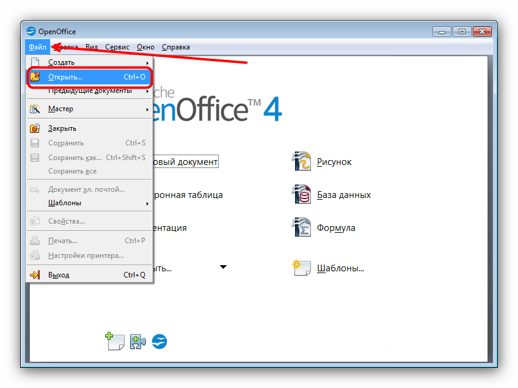
Task: Click the close document icon beside Закрыть
Action: [x=35, y=128]
